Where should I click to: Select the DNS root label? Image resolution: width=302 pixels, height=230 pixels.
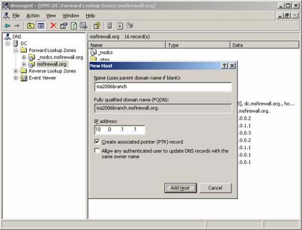point(17,36)
